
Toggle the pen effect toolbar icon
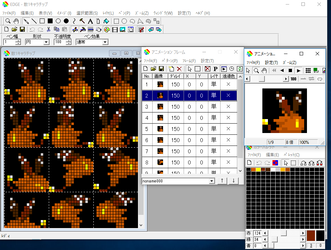click(x=75, y=30)
